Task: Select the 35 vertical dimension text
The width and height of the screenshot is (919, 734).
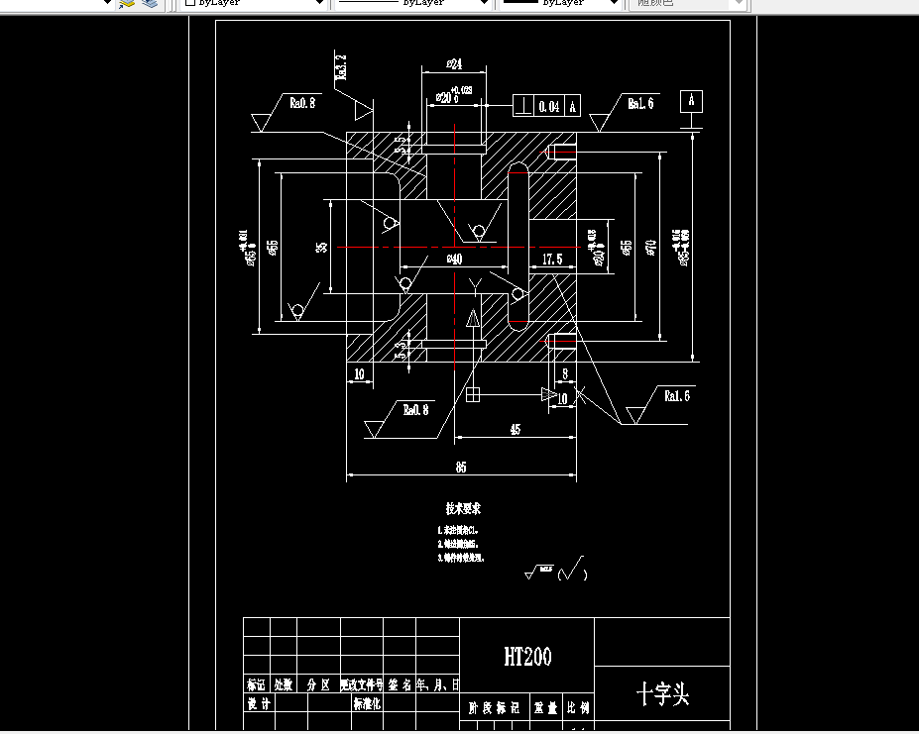Action: [322, 248]
